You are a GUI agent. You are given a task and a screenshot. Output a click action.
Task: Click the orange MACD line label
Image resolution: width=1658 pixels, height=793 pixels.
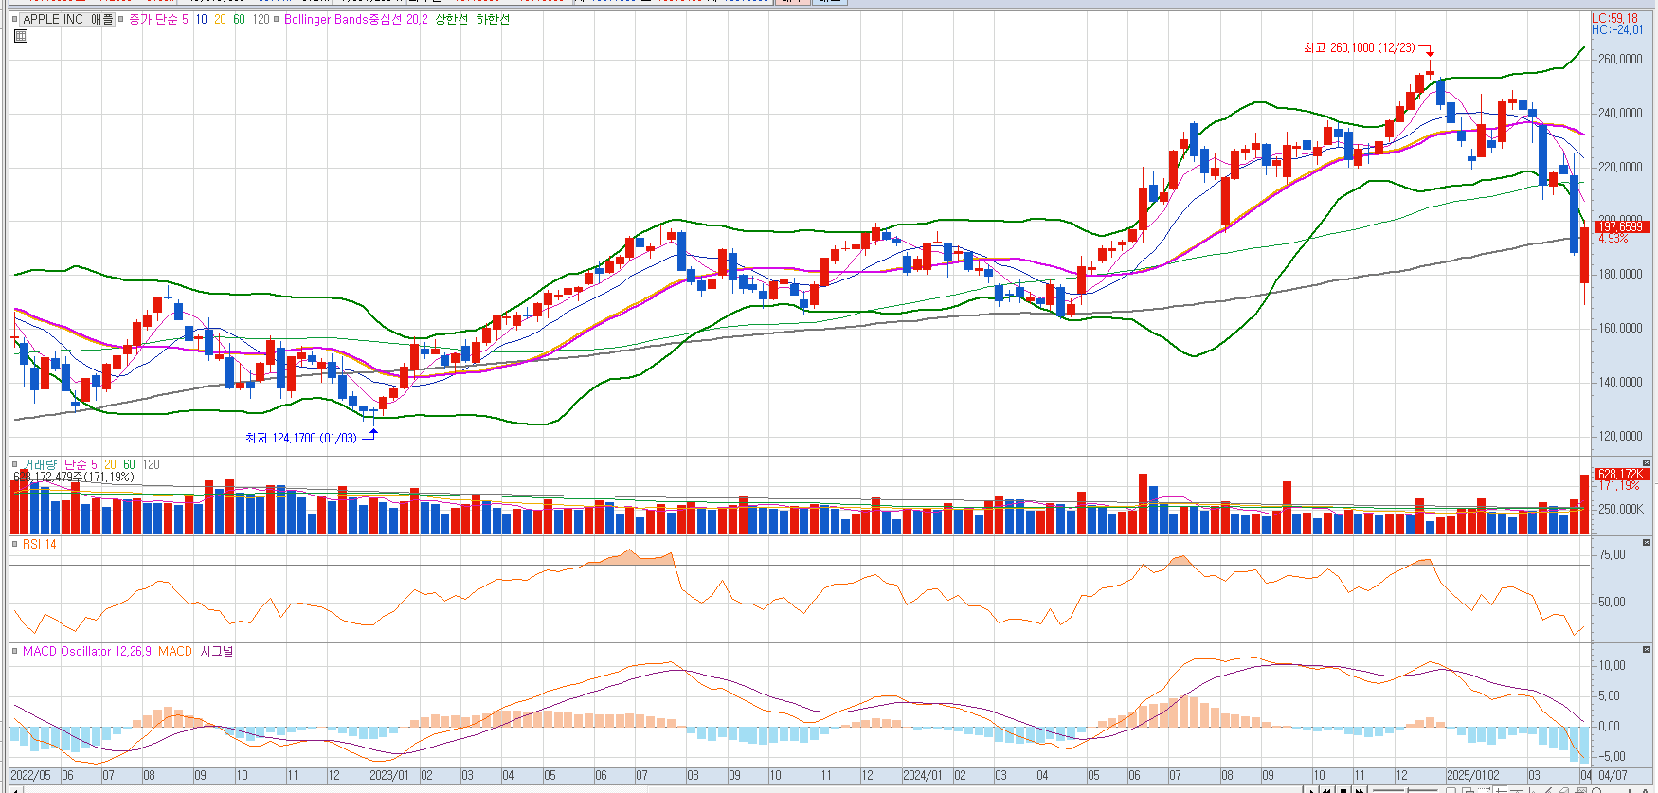coord(175,651)
